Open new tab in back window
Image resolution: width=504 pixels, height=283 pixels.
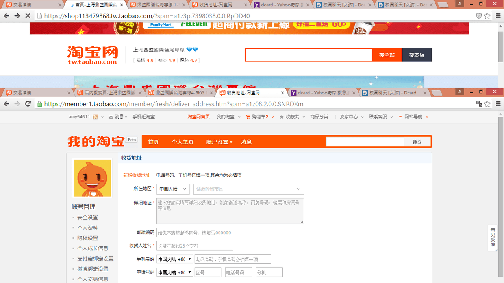tap(443, 5)
